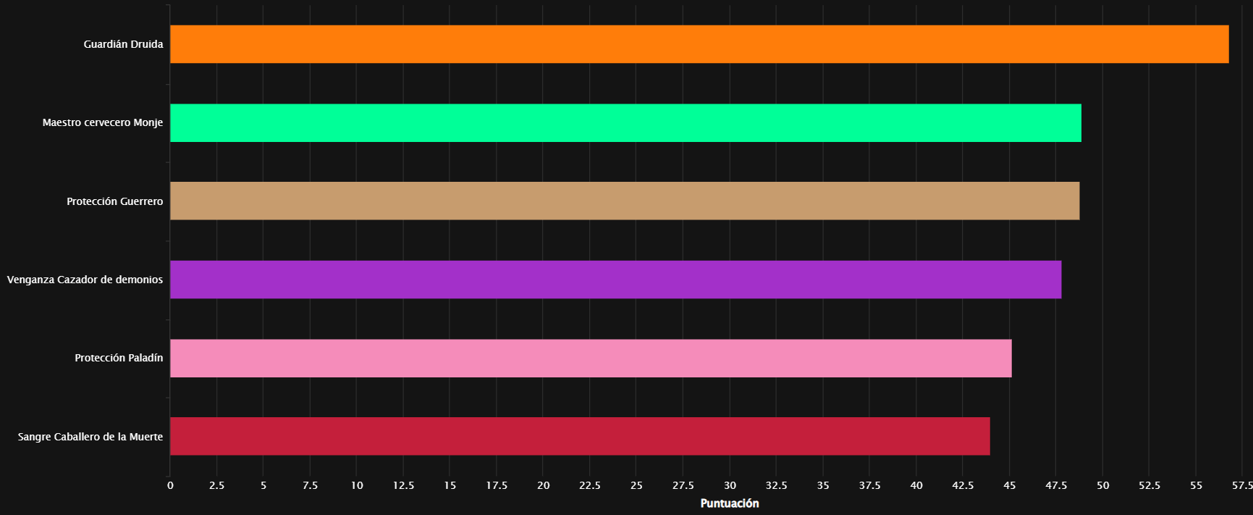
Task: Select the "Protección Paladín" axis label
Action: point(119,358)
